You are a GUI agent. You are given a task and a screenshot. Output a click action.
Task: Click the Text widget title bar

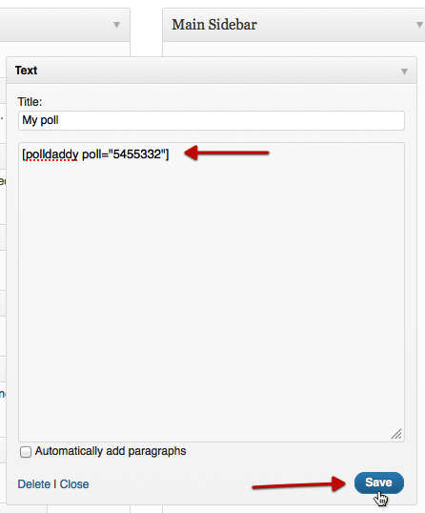(x=212, y=71)
